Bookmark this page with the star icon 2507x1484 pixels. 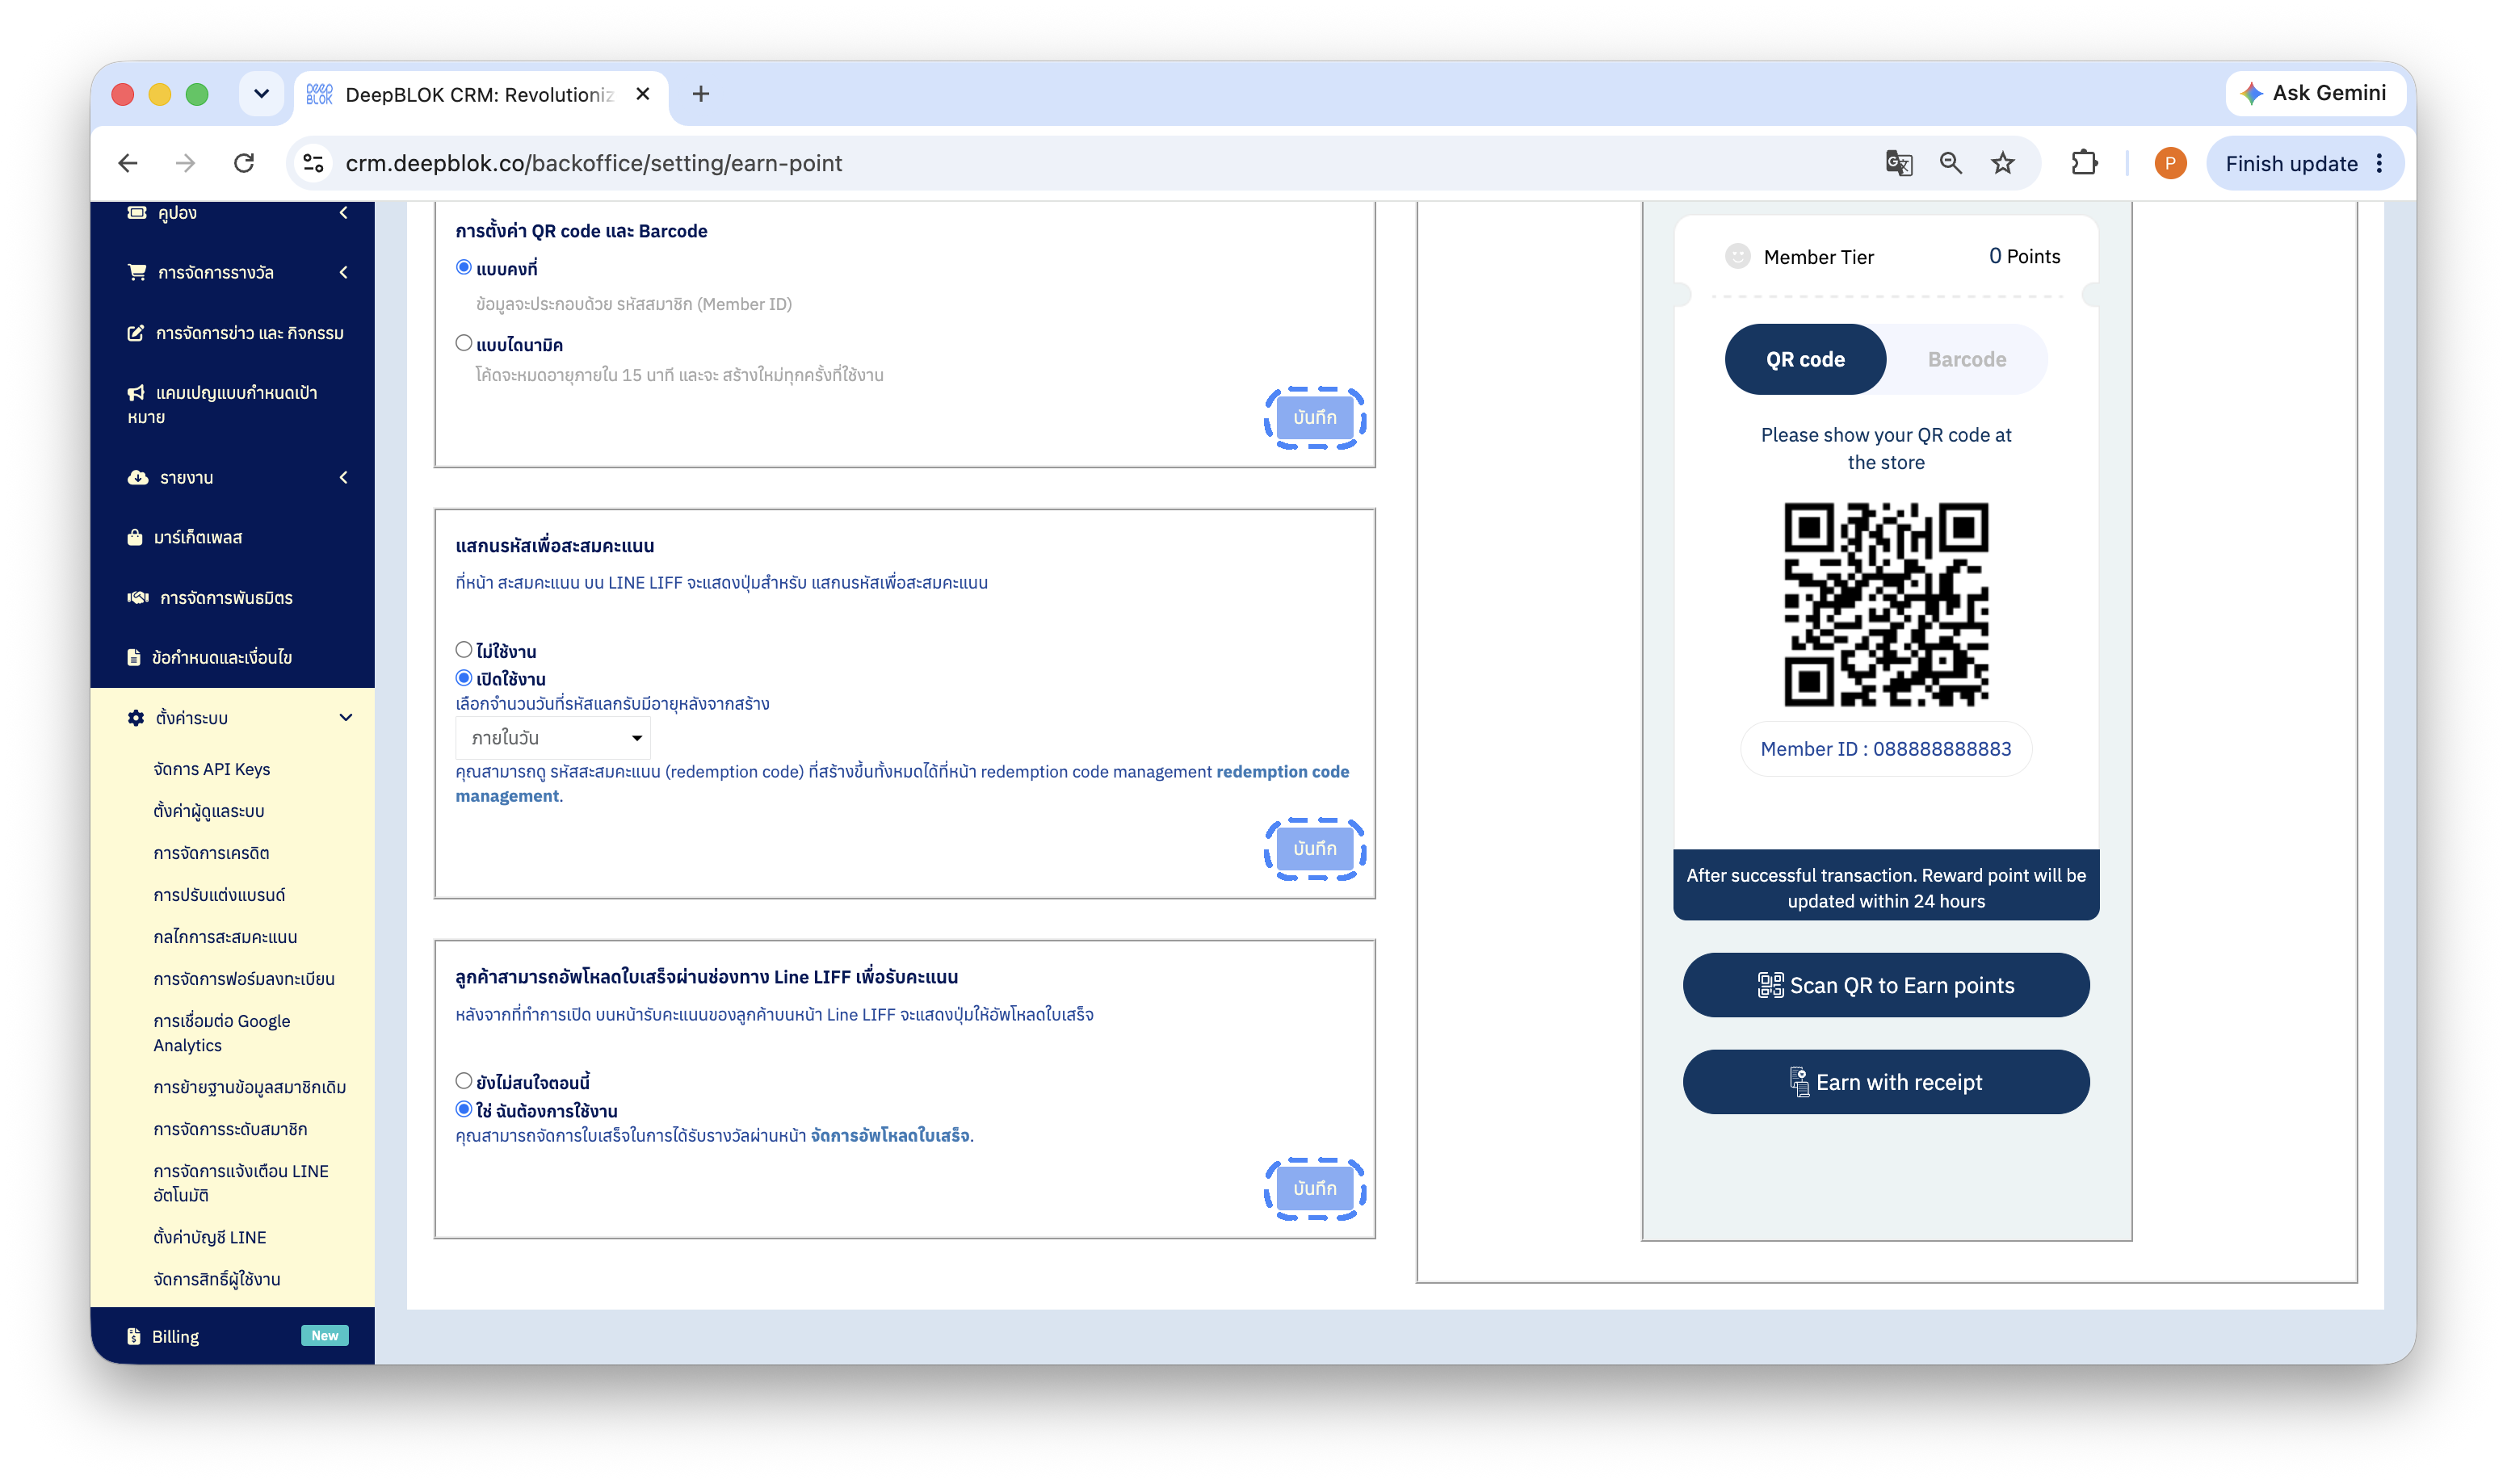(2002, 163)
